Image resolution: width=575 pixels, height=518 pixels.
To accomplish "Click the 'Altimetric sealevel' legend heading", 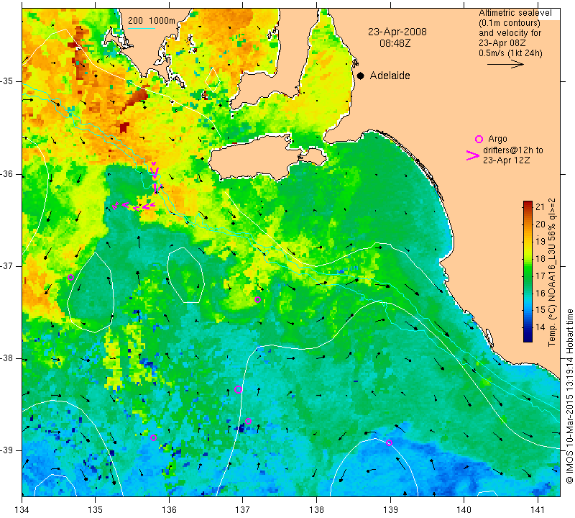I will point(515,13).
